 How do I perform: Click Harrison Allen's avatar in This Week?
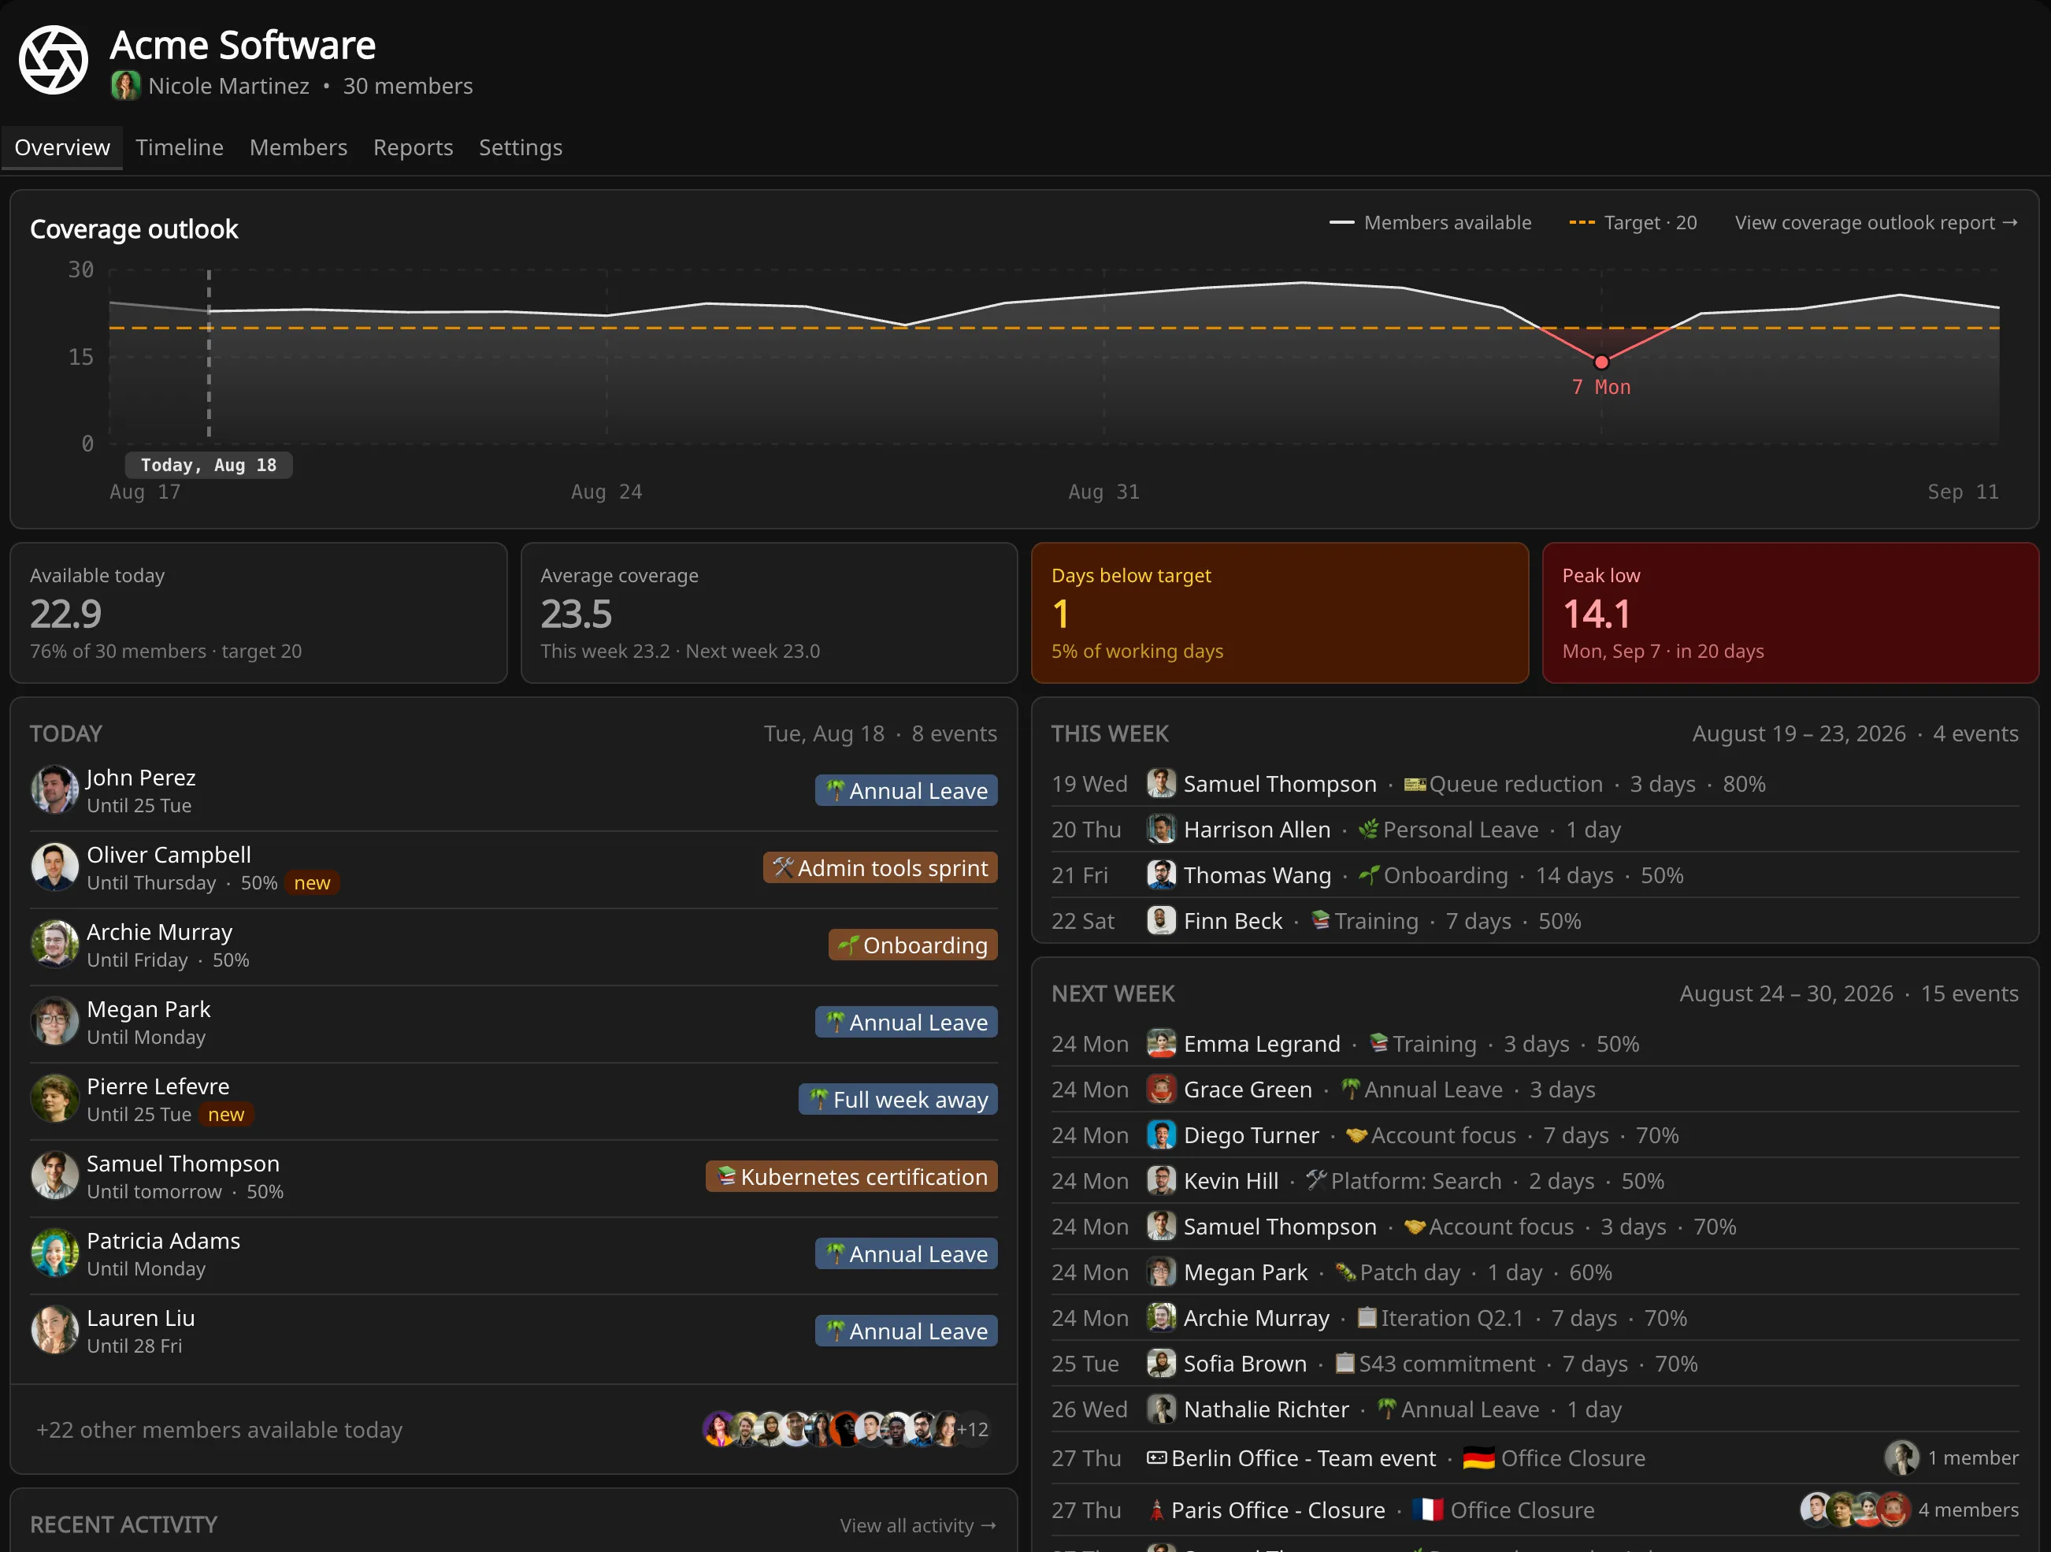(1161, 830)
